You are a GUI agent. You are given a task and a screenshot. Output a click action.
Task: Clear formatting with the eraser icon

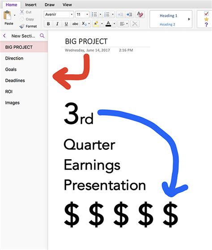pyautogui.click(x=140, y=14)
